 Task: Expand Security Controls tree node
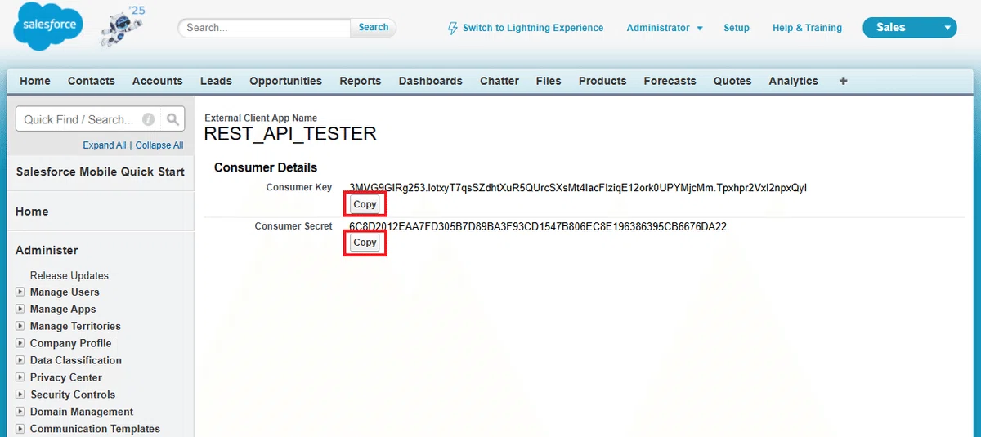(20, 395)
